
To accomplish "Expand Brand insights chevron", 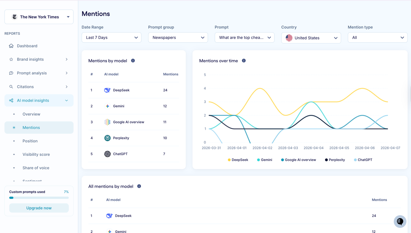I will pos(67,59).
